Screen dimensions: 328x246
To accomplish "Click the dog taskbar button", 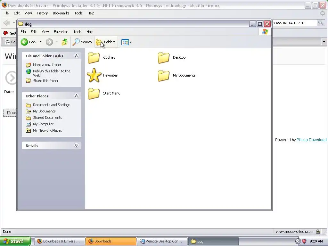I will (213, 241).
